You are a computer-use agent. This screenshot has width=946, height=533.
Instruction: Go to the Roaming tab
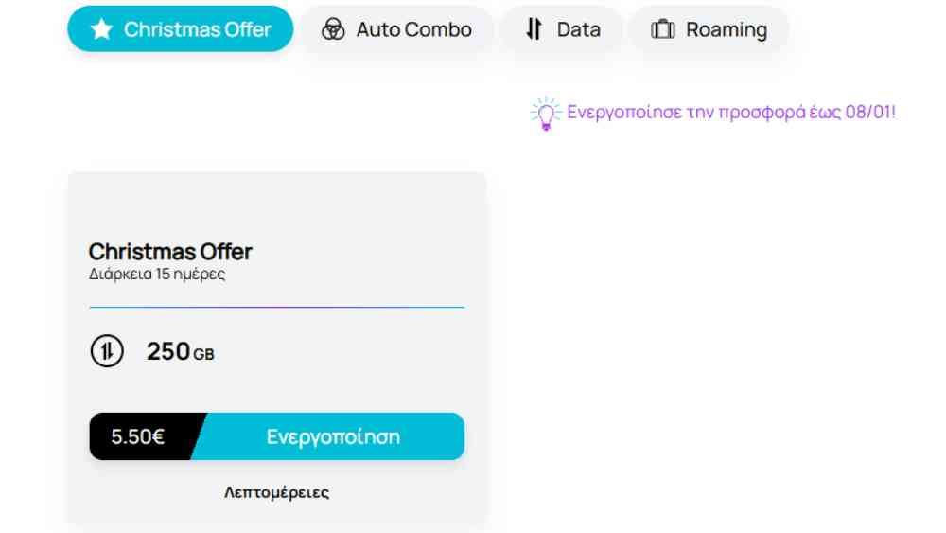(x=709, y=29)
